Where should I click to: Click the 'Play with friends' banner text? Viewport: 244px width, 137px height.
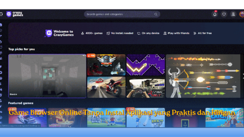pos(178,33)
